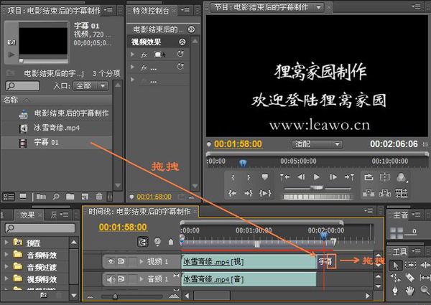431x305 pixels.
Task: Mute the 音频 1 track speaker
Action: point(111,279)
